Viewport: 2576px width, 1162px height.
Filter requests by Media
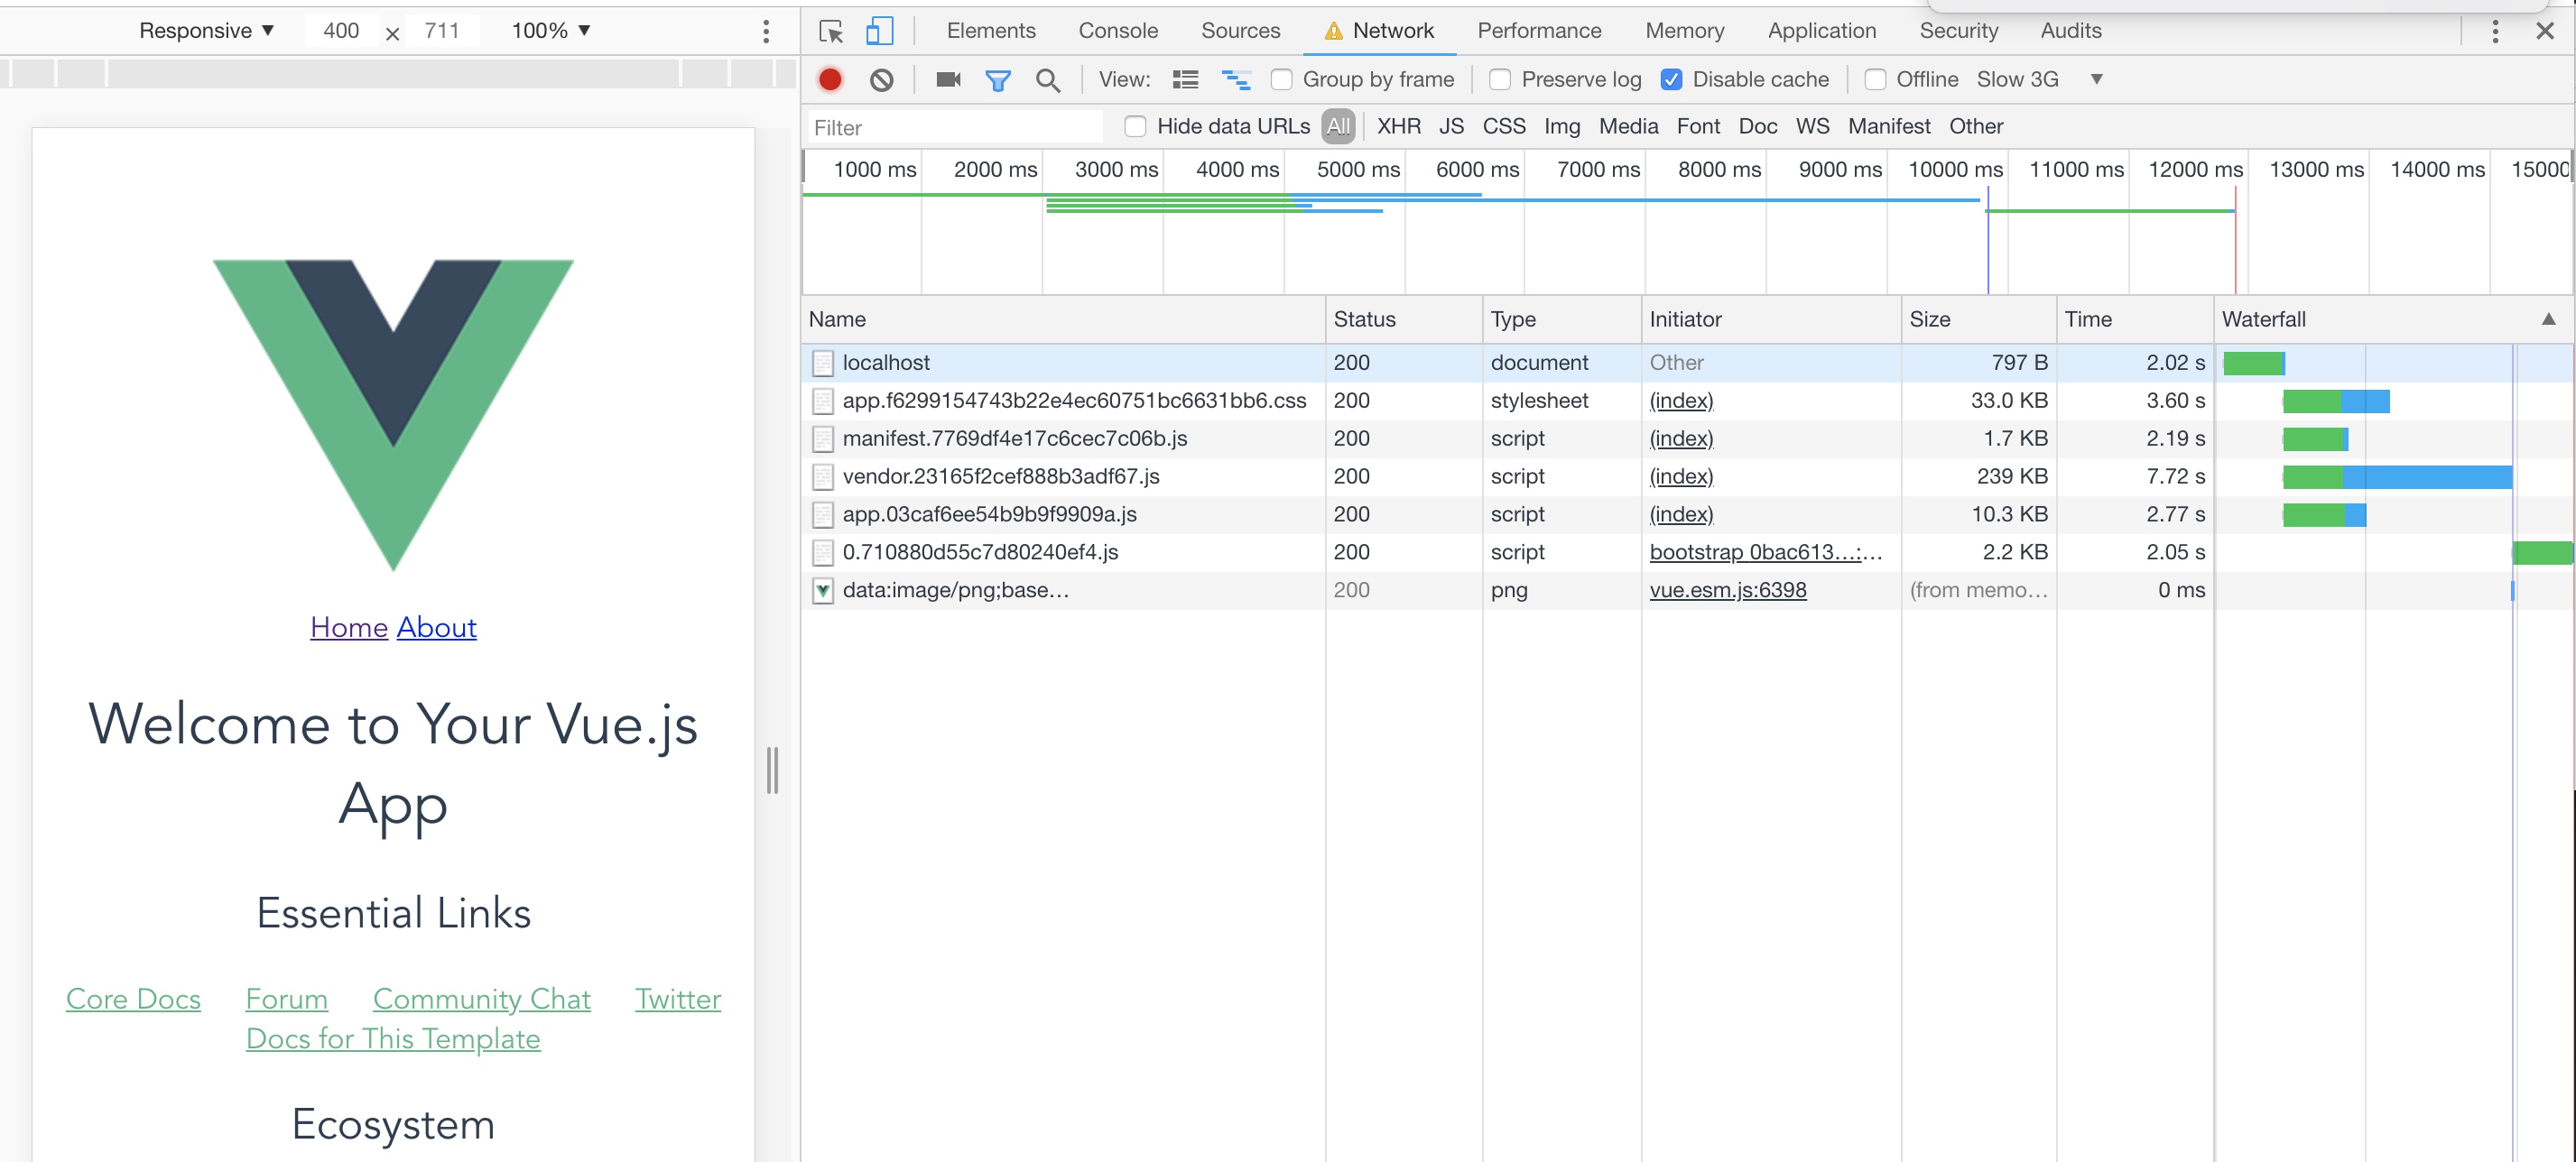(x=1628, y=126)
